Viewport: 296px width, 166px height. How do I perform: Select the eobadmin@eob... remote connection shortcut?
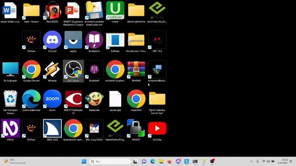(157, 69)
